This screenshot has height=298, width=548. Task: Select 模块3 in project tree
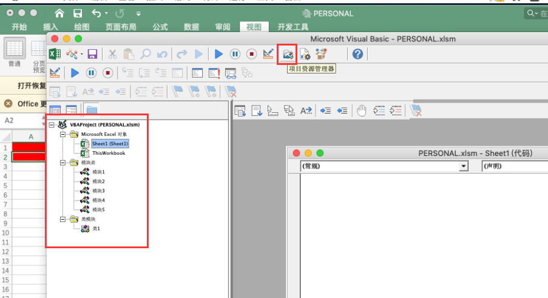pos(98,191)
